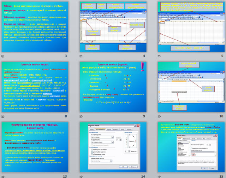Click the animation star icon under slide 3

[2, 57]
